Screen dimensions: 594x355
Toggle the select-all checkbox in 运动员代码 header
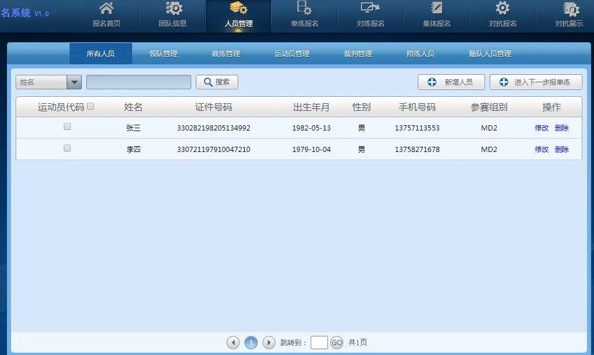[x=90, y=107]
